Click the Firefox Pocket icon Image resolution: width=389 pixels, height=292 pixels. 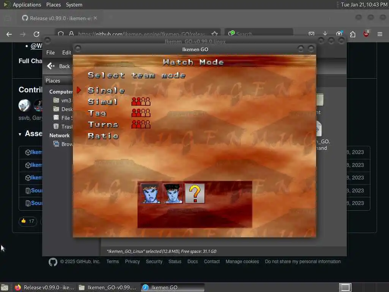pyautogui.click(x=312, y=34)
